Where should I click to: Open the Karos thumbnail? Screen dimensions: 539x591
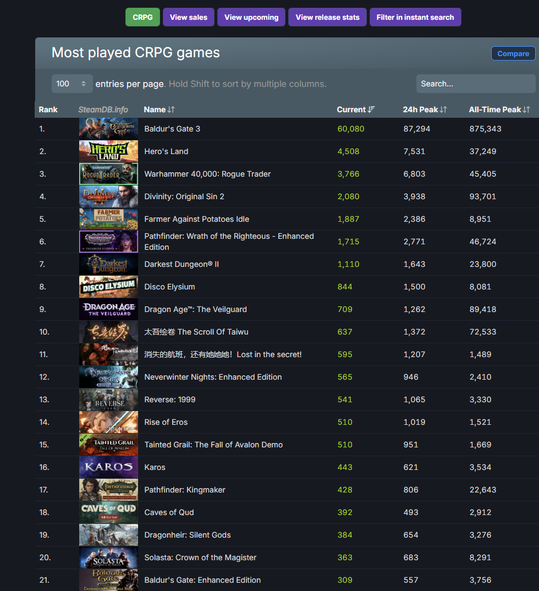point(108,467)
